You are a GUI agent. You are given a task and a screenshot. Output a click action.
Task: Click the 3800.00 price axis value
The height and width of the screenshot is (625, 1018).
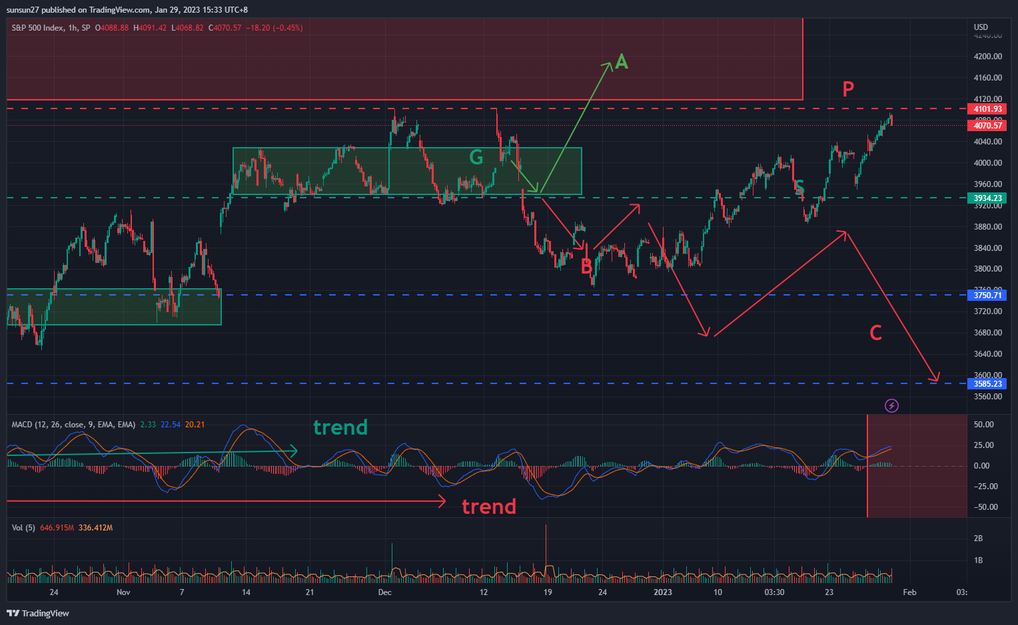tap(987, 269)
